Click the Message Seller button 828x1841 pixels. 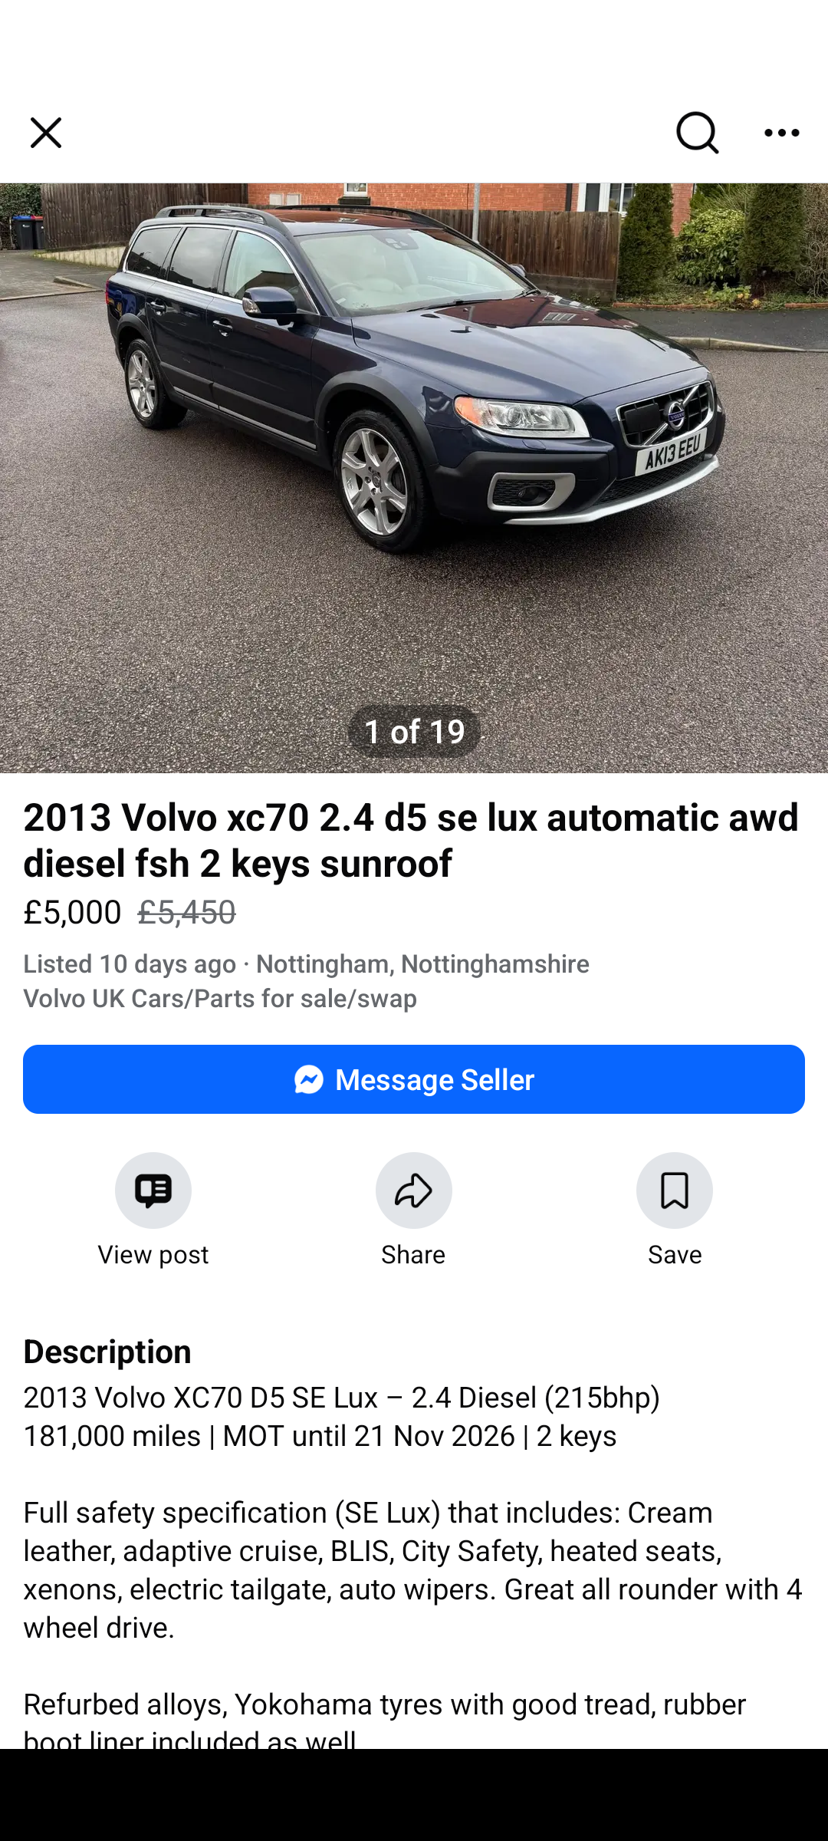tap(414, 1079)
